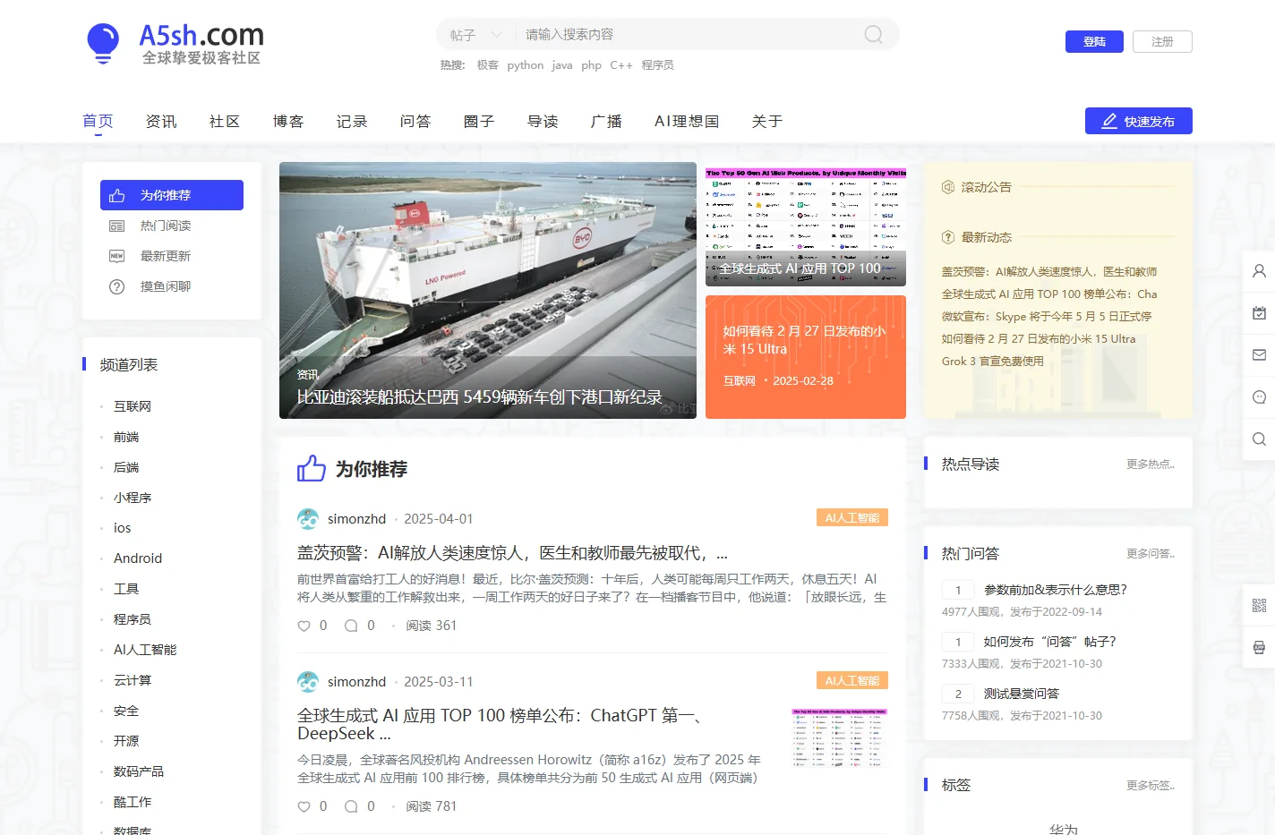Image resolution: width=1275 pixels, height=835 pixels.
Task: Click the 注册 register button
Action: (x=1162, y=41)
